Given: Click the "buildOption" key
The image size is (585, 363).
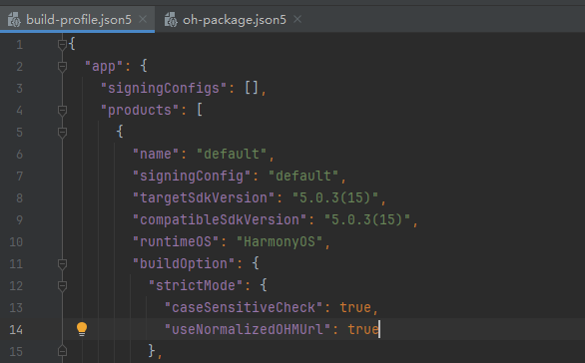Looking at the screenshot, I should pyautogui.click(x=184, y=264).
